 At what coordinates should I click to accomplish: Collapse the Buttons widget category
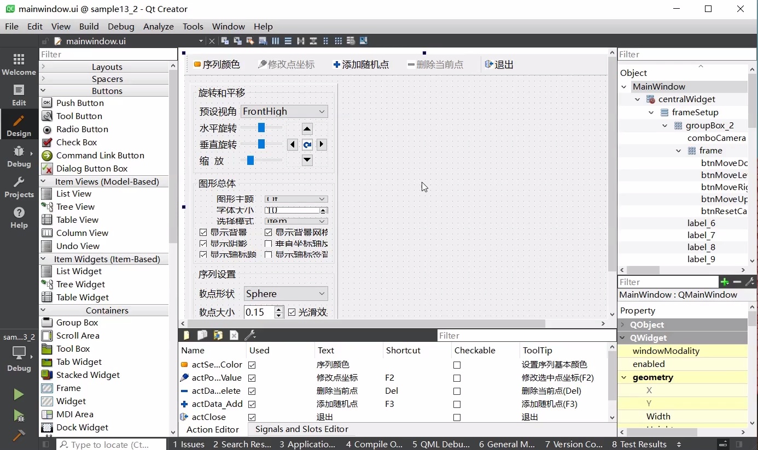(43, 91)
